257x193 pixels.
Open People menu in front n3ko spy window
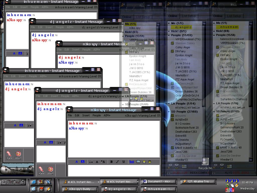pos(97,115)
